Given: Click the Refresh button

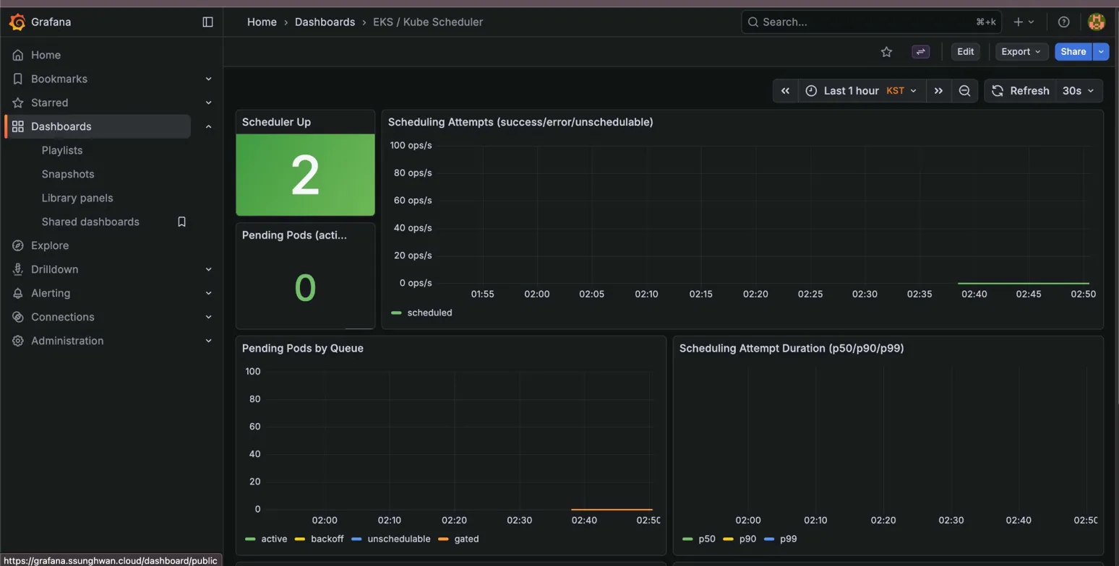Looking at the screenshot, I should pos(1020,91).
